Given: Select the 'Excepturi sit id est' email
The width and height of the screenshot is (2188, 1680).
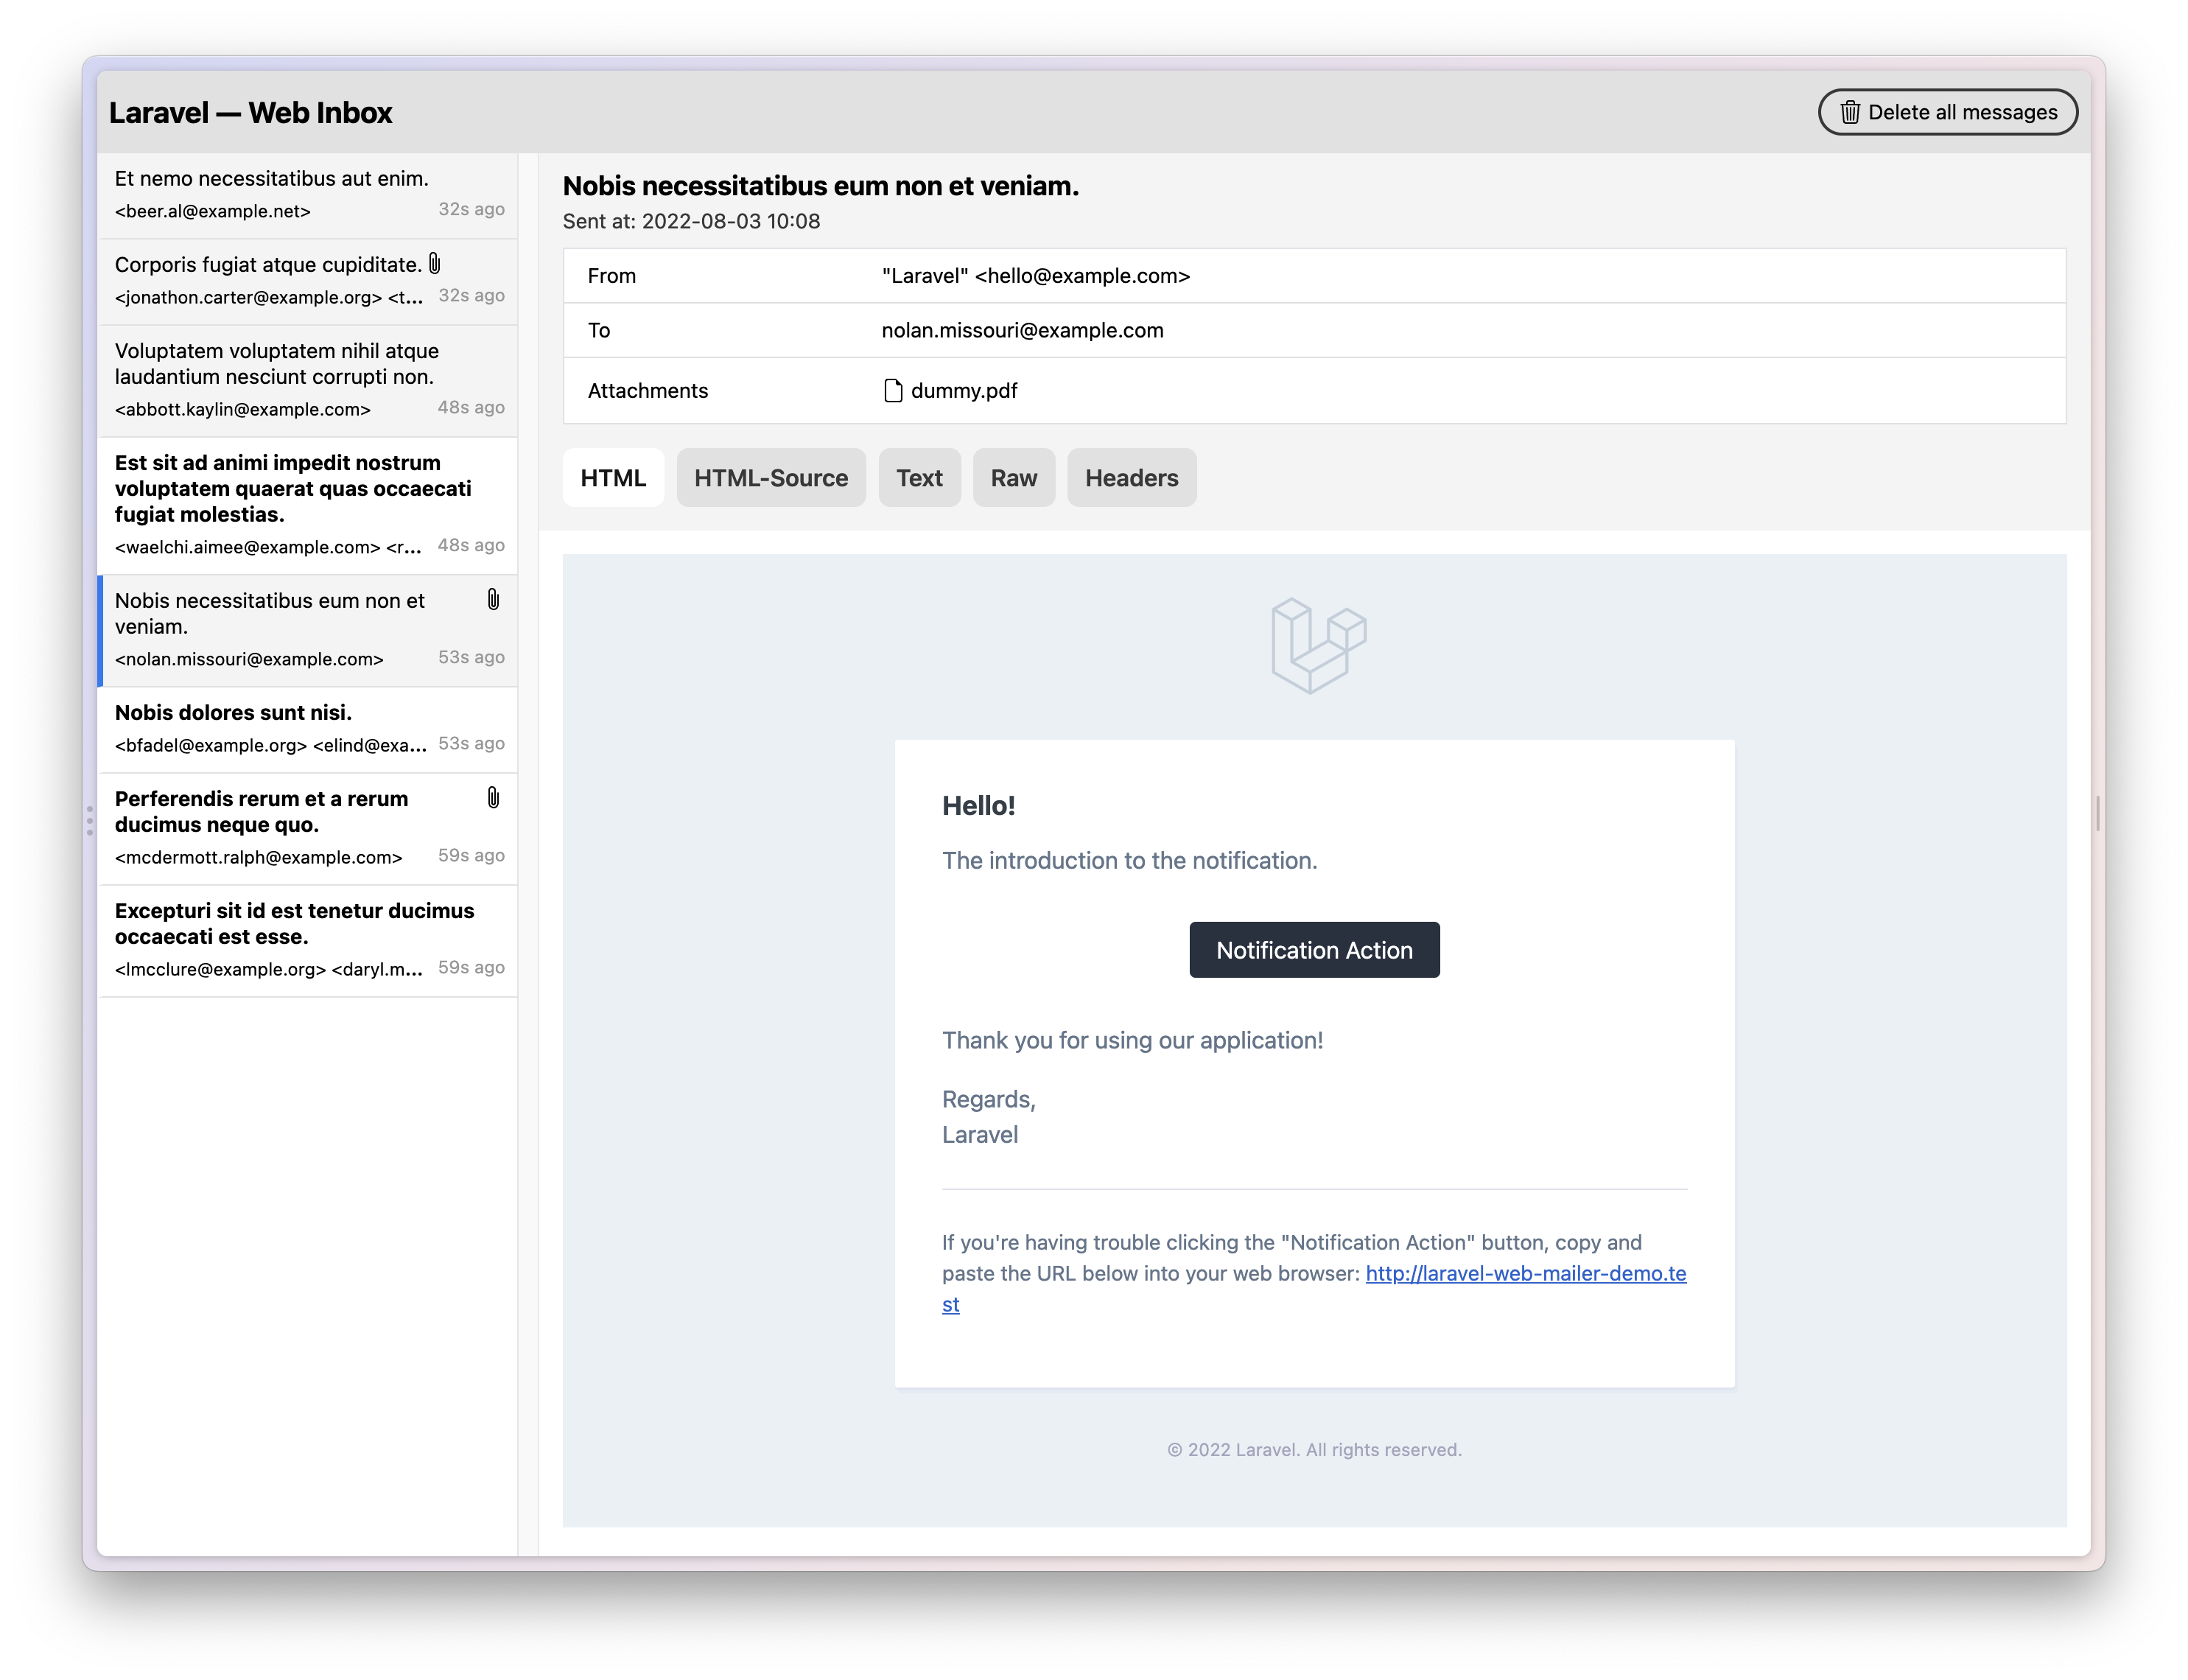Looking at the screenshot, I should (309, 935).
